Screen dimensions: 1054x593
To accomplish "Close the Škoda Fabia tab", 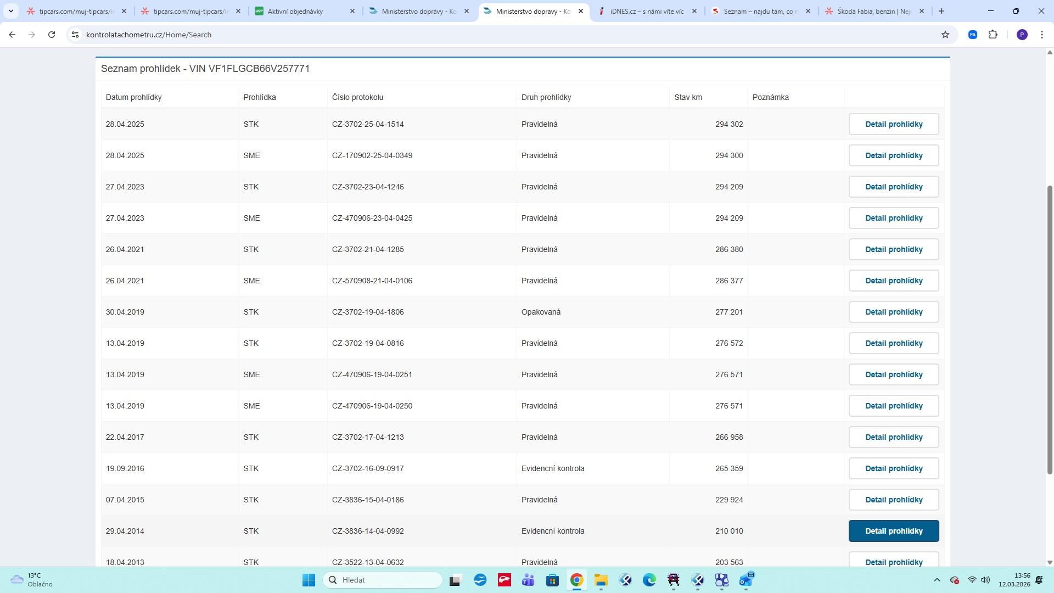I will (x=922, y=11).
